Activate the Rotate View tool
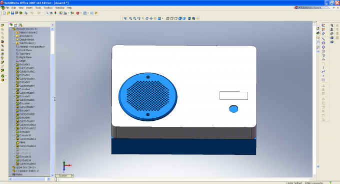This screenshot has height=184, width=340. click(x=147, y=19)
